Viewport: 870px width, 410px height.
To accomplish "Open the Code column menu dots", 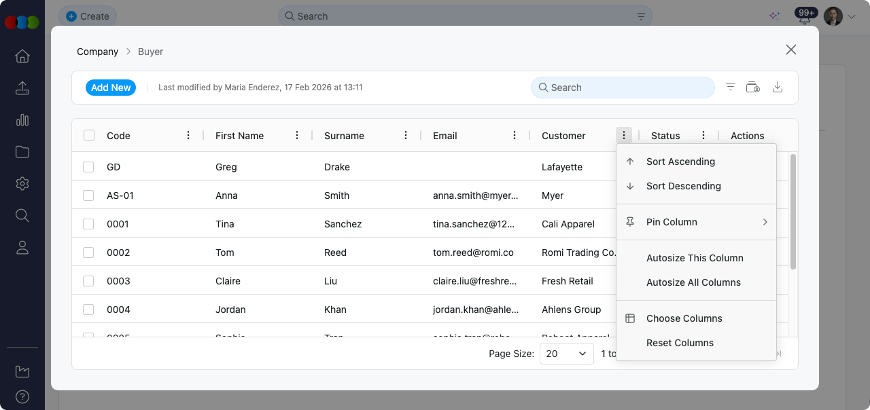I will 188,136.
